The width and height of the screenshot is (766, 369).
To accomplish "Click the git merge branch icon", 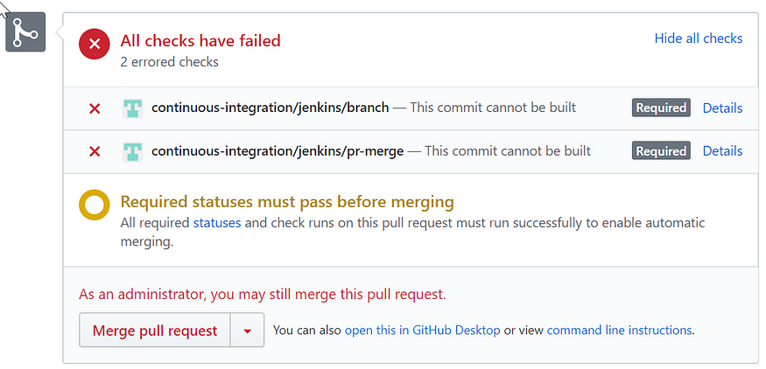I will pyautogui.click(x=25, y=32).
